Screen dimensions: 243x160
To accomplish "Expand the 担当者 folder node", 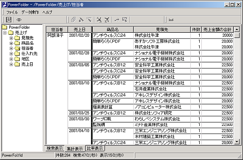I will pos(11,48).
